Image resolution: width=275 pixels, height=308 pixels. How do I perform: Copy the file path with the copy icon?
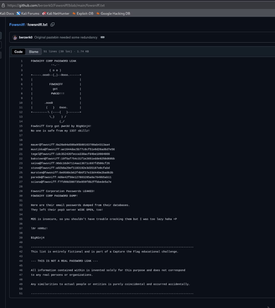[52, 25]
